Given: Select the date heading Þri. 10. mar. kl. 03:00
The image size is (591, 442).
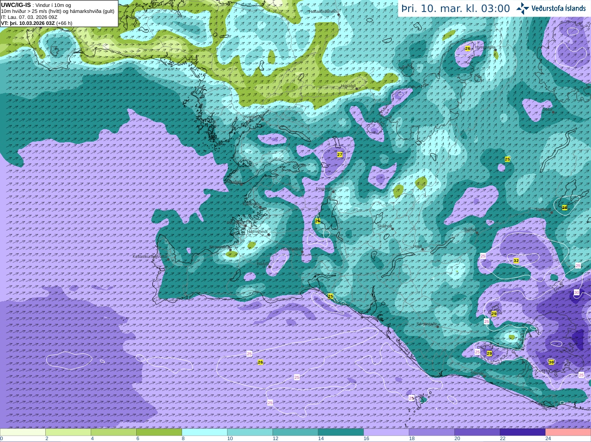Looking at the screenshot, I should (x=456, y=9).
